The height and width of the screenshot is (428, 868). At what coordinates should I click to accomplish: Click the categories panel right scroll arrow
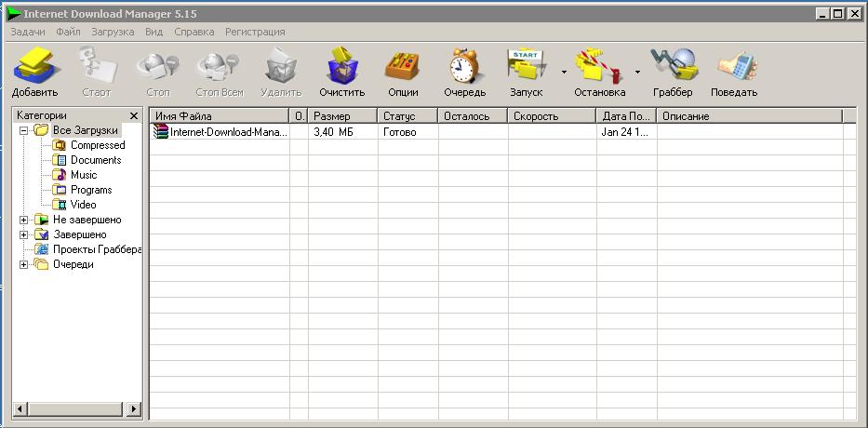(x=133, y=409)
